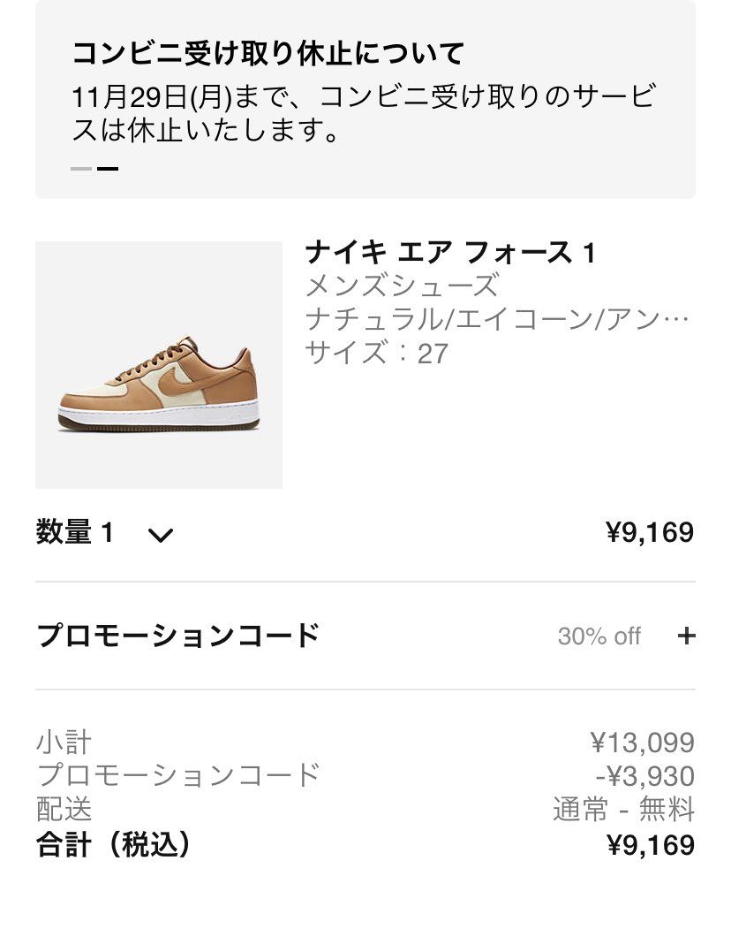The image size is (731, 937).
Task: Click the -¥3,930 promotion discount amount
Action: pyautogui.click(x=645, y=776)
